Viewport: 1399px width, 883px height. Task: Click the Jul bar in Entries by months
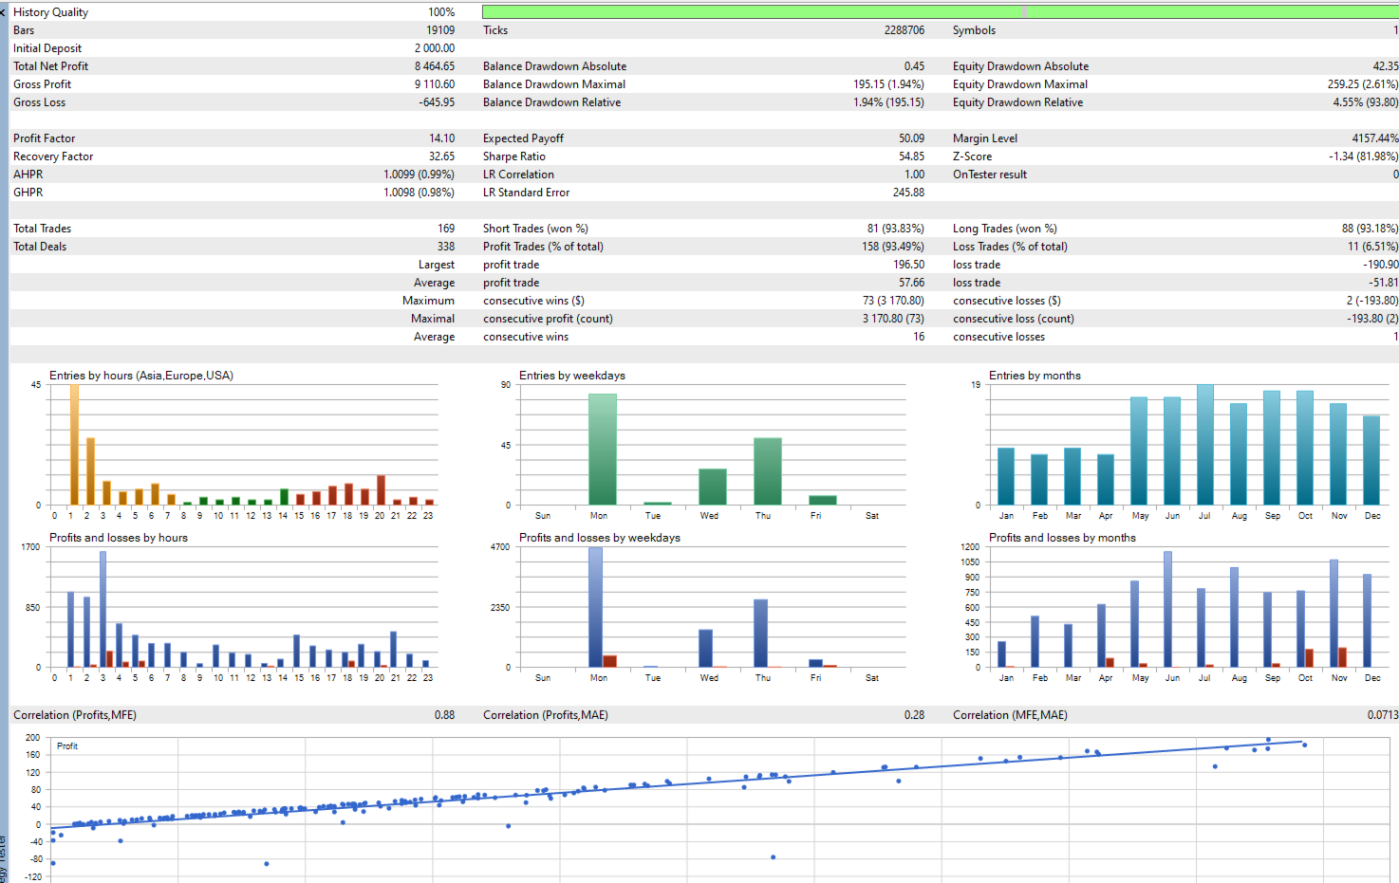[1205, 445]
